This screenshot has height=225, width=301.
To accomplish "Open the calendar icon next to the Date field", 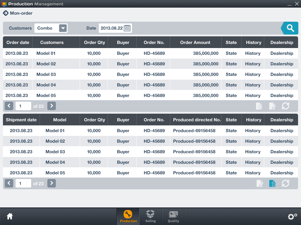I will point(127,28).
